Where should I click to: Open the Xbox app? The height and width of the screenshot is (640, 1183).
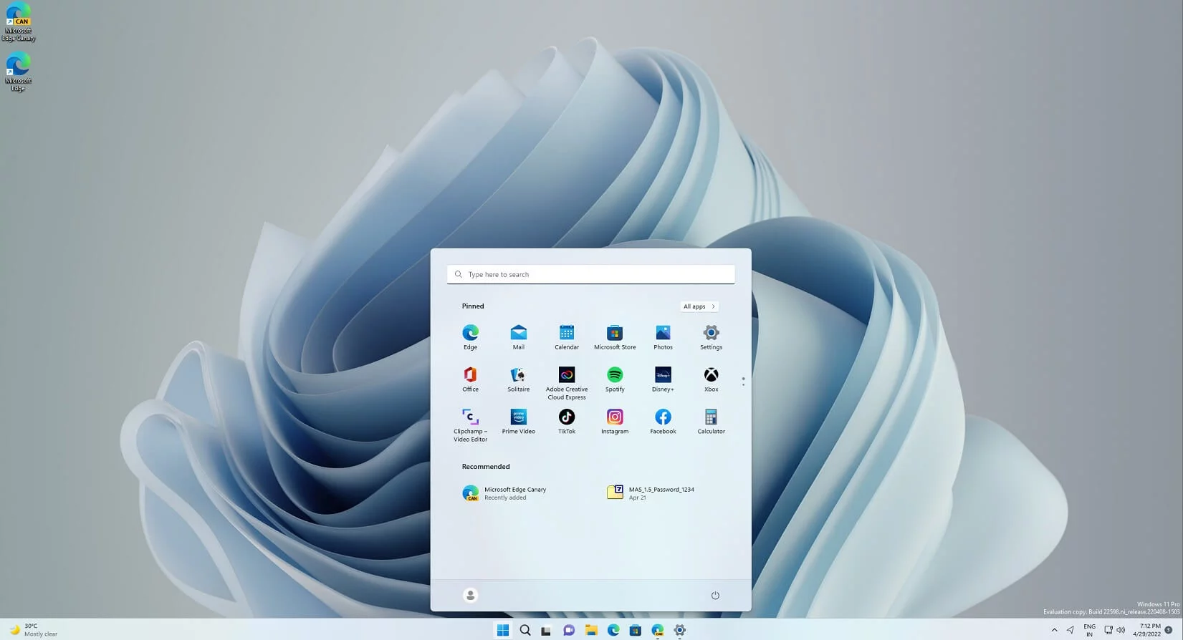[x=711, y=379]
